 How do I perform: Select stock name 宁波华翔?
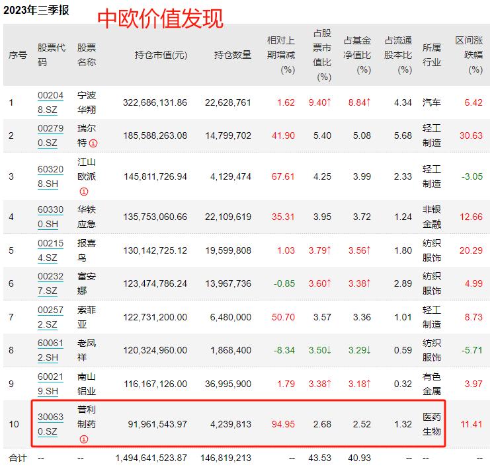coord(87,102)
